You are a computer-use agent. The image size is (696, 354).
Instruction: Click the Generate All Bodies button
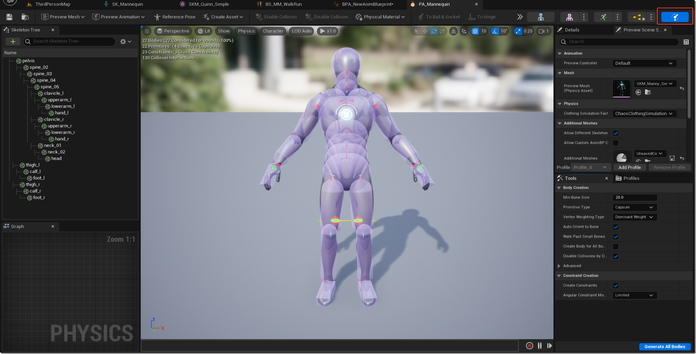click(x=665, y=347)
